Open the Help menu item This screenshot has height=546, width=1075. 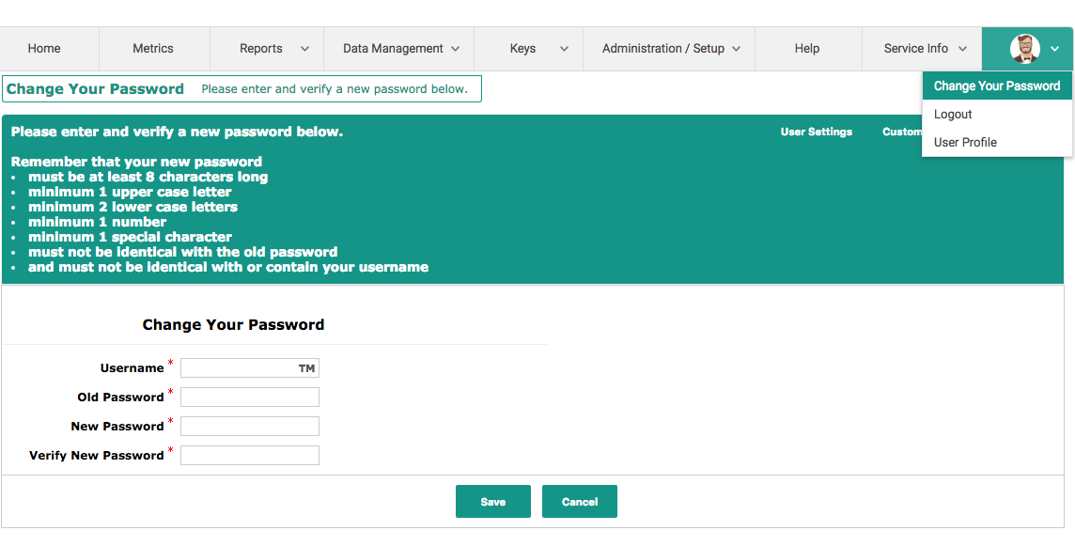[x=807, y=49]
